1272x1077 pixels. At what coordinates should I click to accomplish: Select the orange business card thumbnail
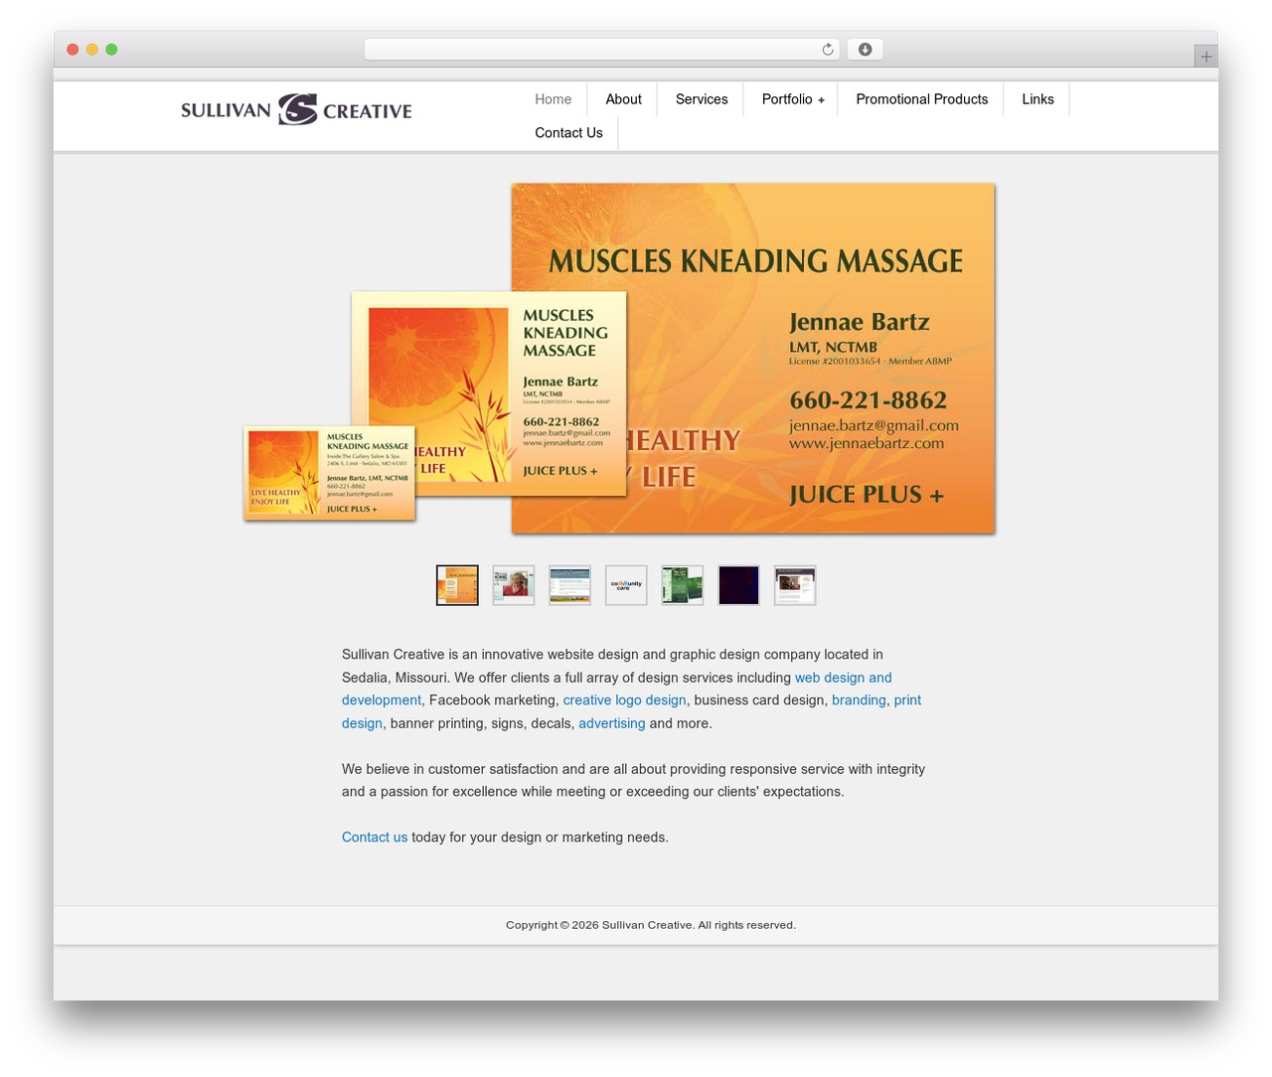point(457,585)
